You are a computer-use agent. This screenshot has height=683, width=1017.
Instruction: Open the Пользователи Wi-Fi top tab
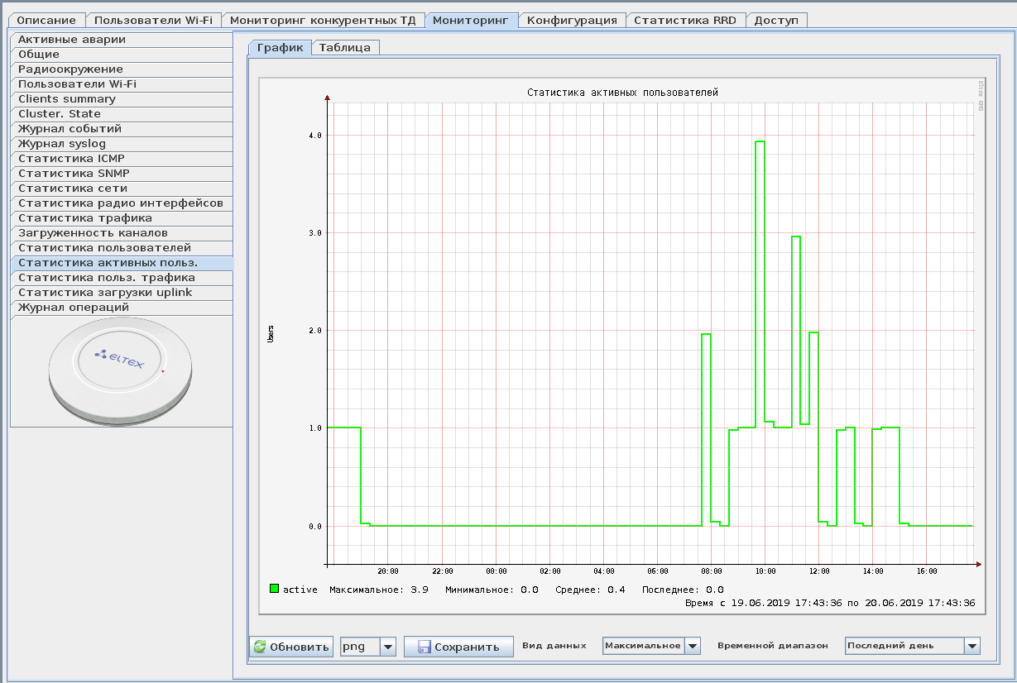[153, 20]
